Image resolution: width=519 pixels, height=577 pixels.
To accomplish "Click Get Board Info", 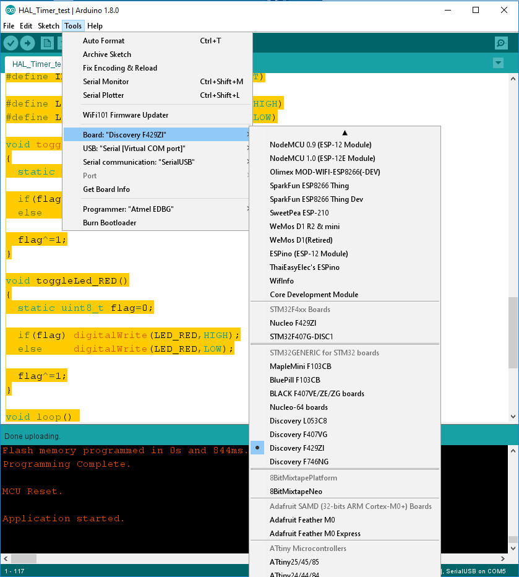I will [x=108, y=189].
